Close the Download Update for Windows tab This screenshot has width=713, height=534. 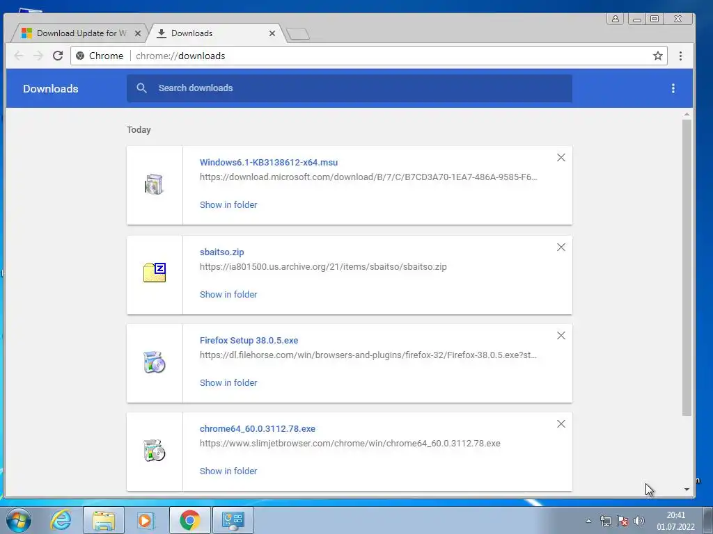(x=138, y=33)
